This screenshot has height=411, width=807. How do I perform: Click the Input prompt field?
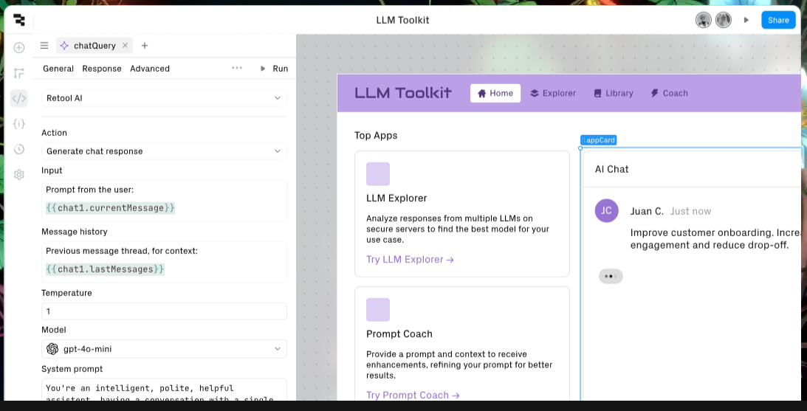click(164, 201)
